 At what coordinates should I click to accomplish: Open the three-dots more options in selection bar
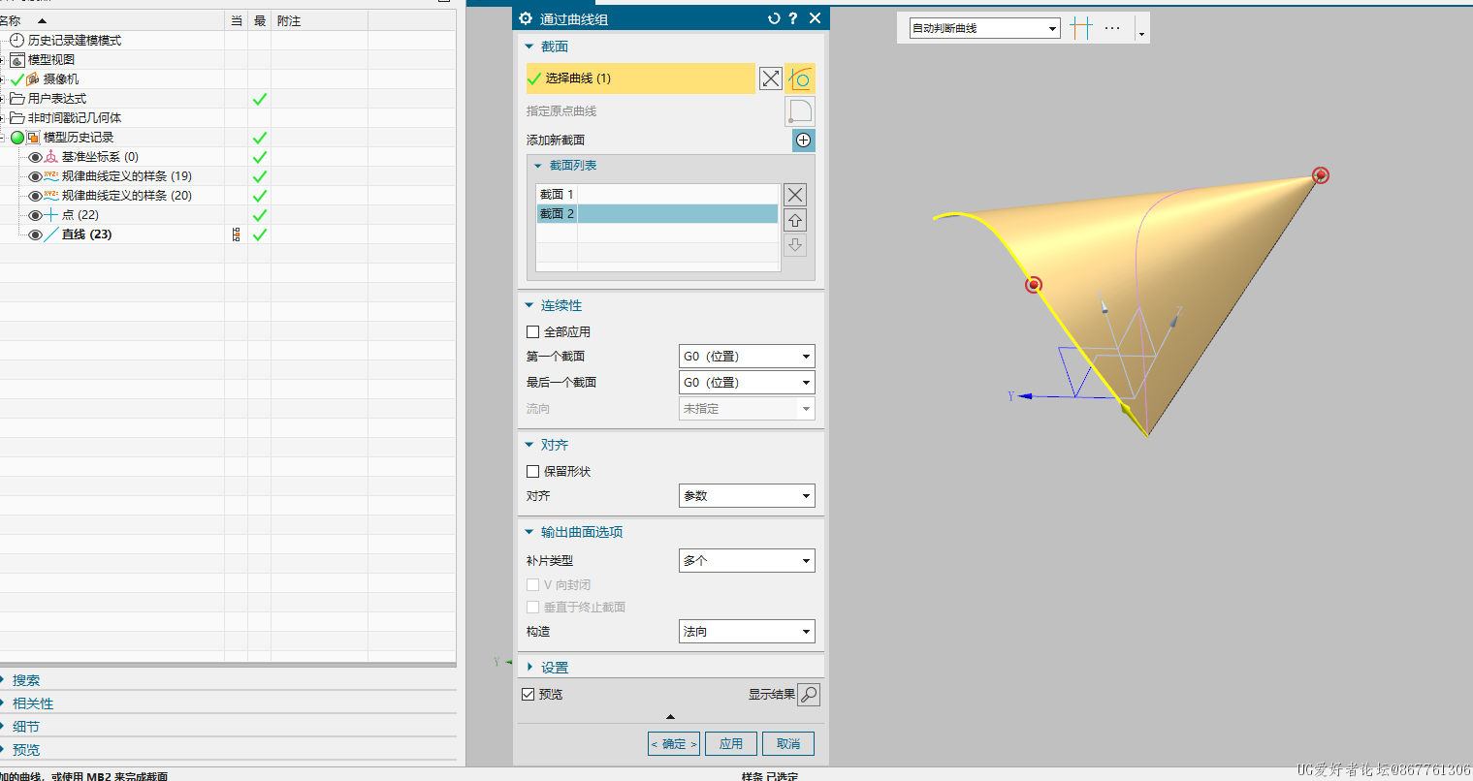tap(1112, 28)
